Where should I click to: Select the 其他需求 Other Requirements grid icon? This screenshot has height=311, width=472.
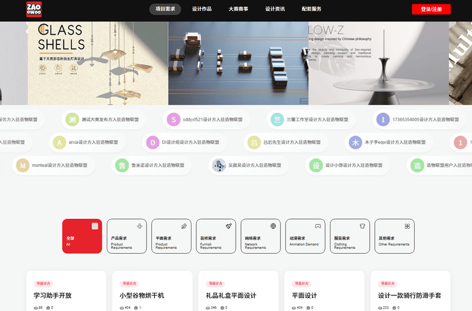coord(407,226)
